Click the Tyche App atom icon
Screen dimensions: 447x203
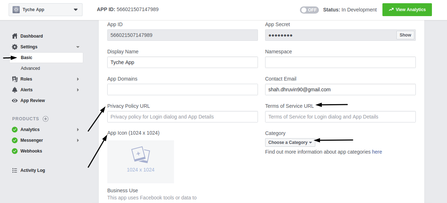pos(16,10)
